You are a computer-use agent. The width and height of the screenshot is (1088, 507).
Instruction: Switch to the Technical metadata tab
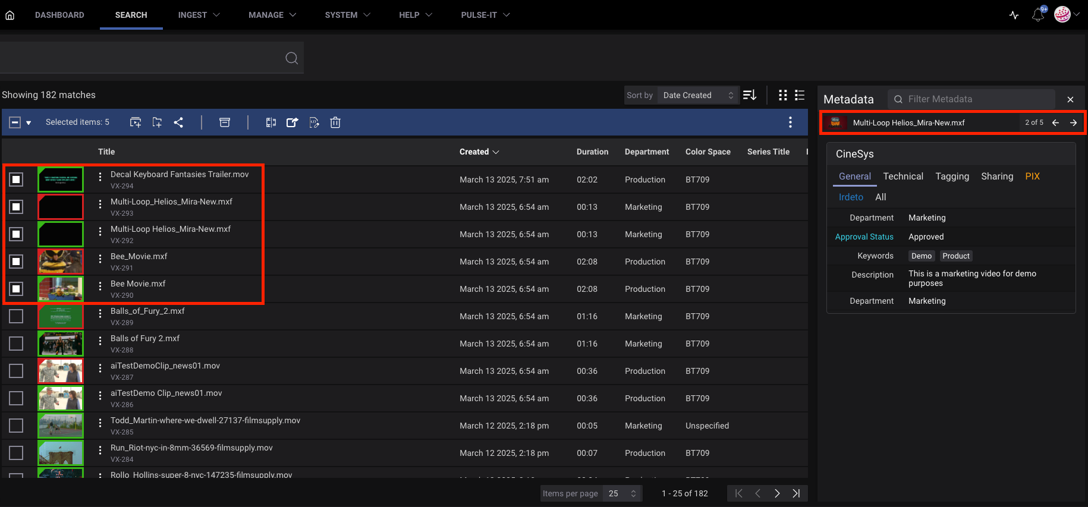point(903,177)
